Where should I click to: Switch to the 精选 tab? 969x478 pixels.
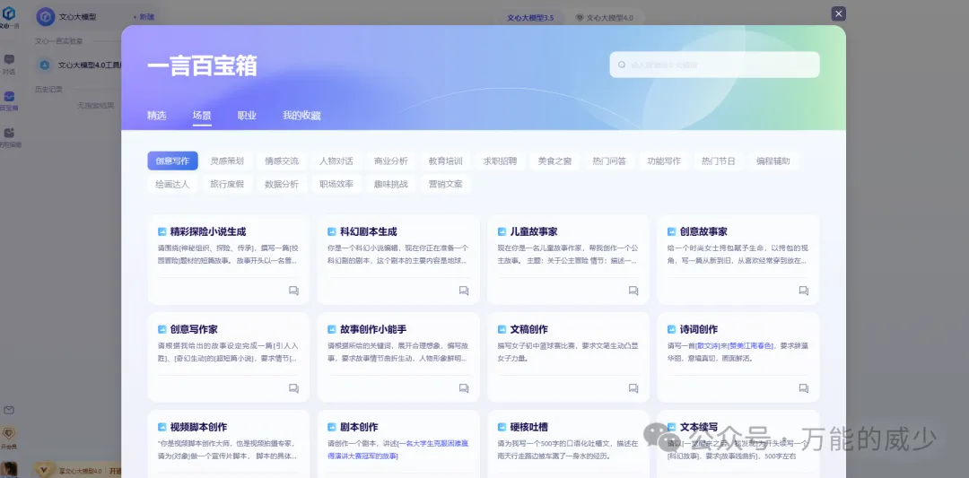pos(156,116)
